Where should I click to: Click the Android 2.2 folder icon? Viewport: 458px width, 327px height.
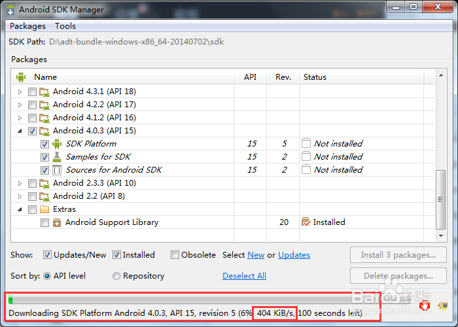coord(44,196)
